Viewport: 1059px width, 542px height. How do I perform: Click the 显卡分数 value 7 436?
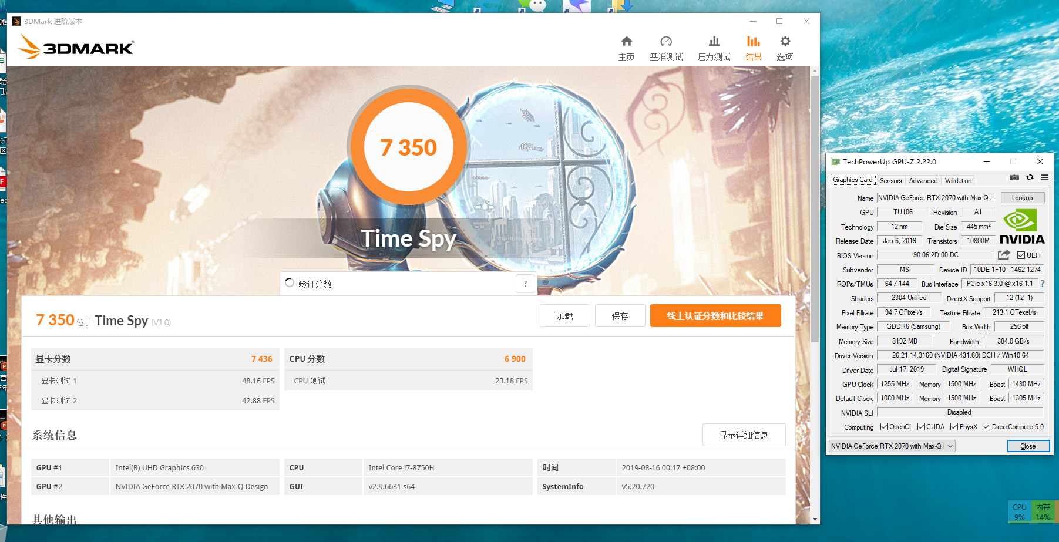[x=262, y=359]
